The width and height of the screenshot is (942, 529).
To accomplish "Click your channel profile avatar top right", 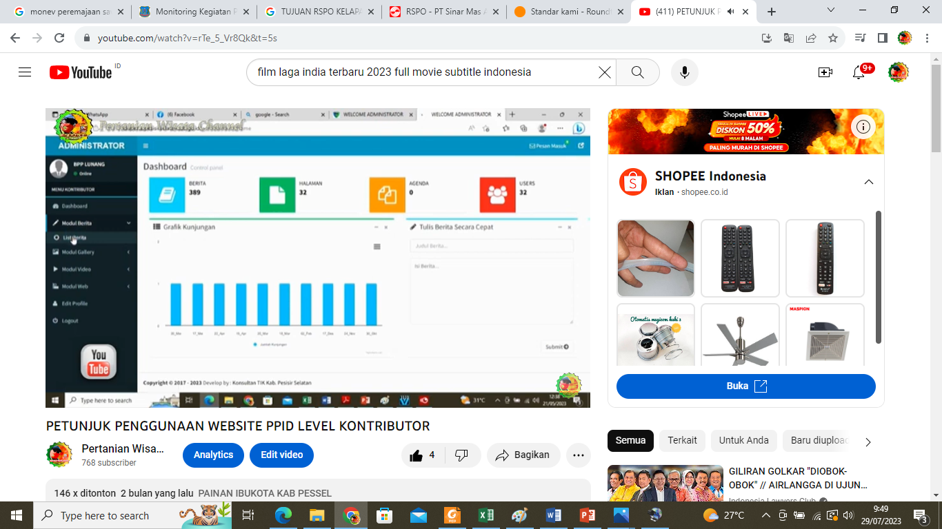I will pos(898,72).
